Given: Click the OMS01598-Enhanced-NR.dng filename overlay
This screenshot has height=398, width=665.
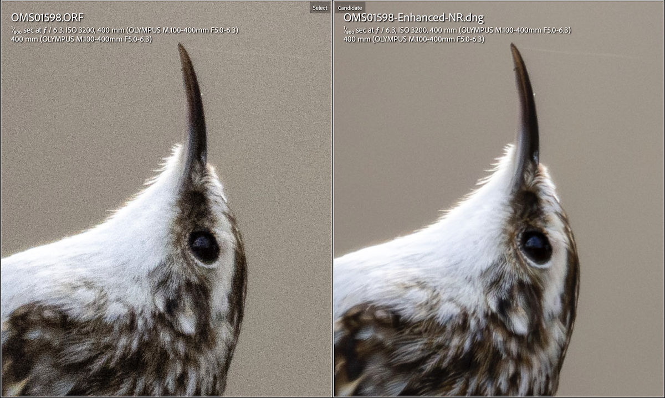Looking at the screenshot, I should click(413, 18).
